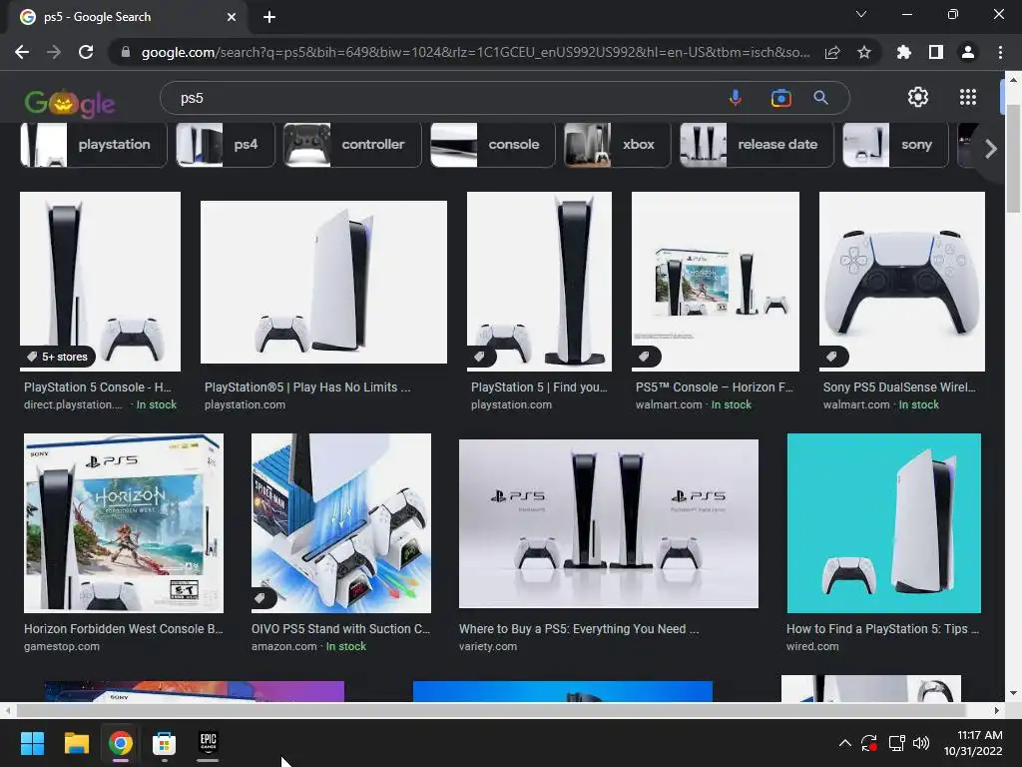Open File Explorer from taskbar
The width and height of the screenshot is (1022, 767).
point(76,743)
